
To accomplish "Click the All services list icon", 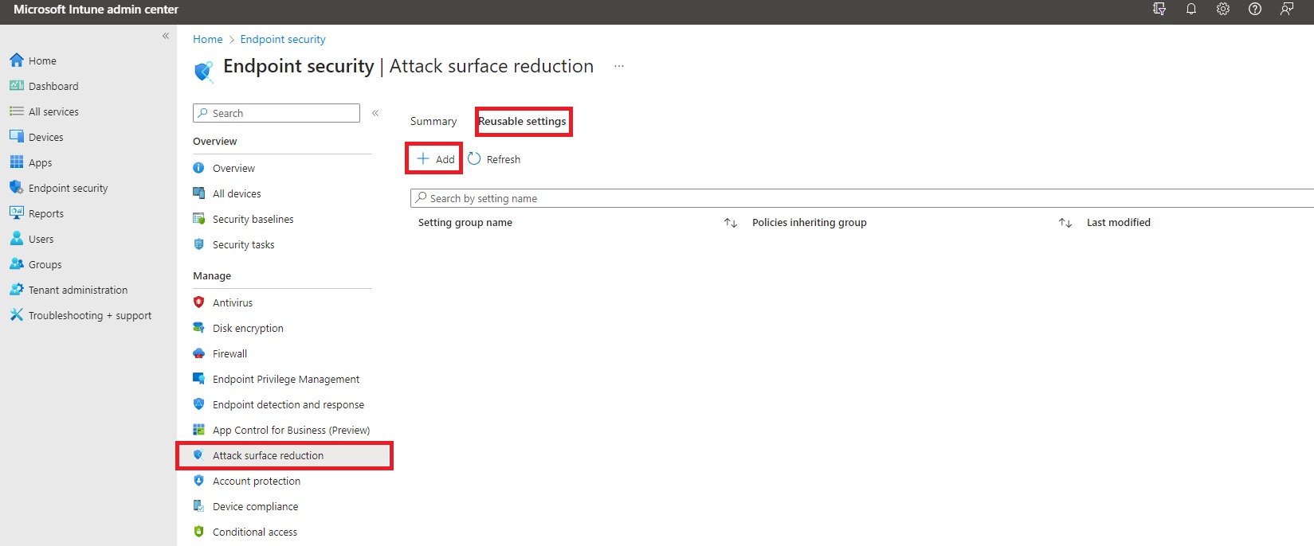I will tap(17, 111).
